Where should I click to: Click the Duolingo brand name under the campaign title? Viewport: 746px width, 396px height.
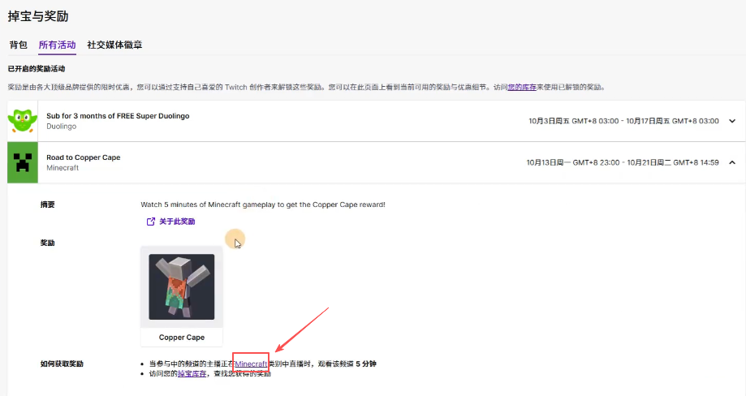pos(63,127)
